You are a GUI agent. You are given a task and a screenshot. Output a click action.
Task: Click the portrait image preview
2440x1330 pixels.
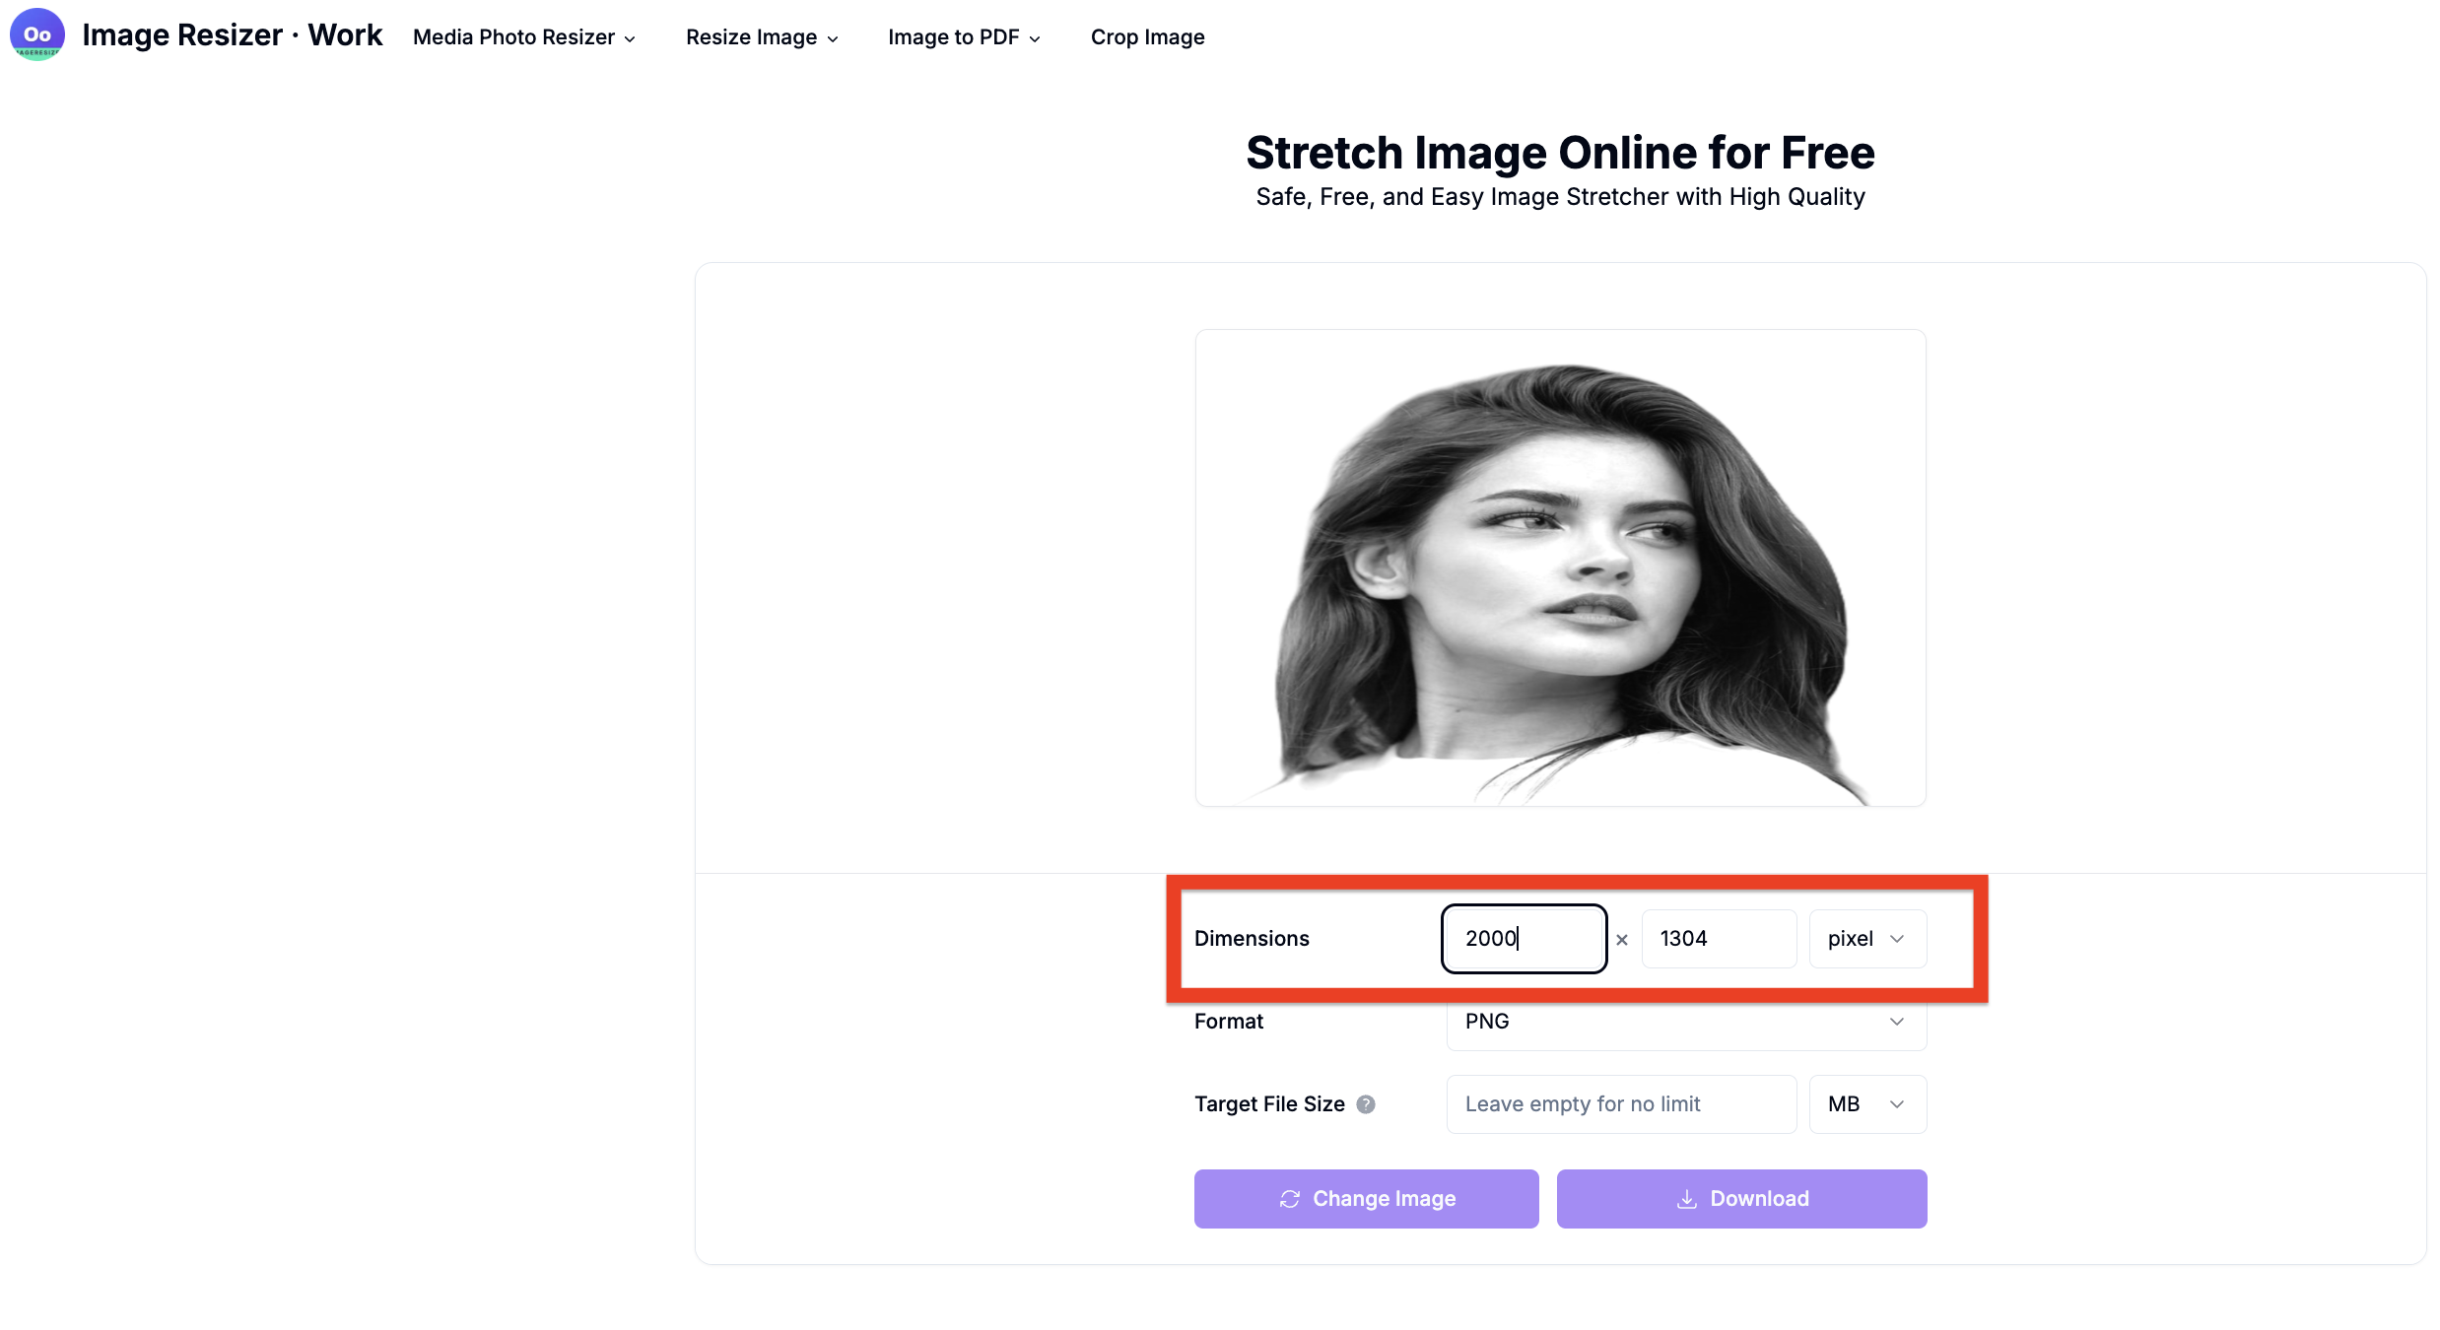click(1560, 568)
